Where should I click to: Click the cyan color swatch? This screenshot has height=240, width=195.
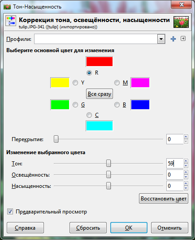pos(100,126)
